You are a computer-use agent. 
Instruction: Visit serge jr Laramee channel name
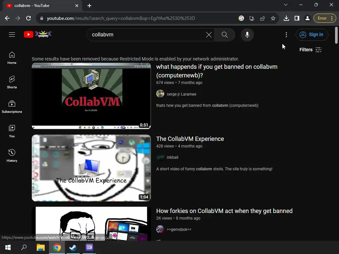(182, 94)
